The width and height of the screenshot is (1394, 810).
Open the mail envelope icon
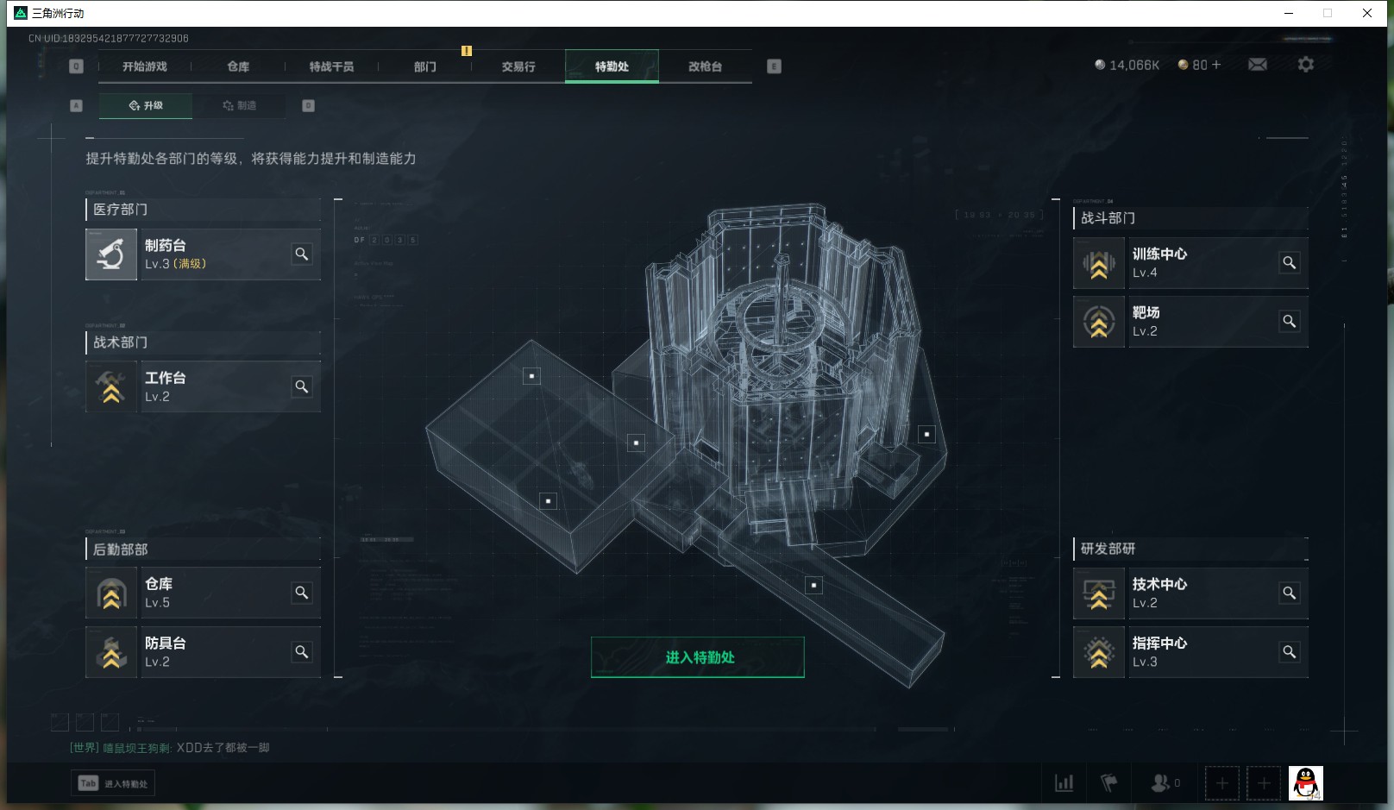[x=1258, y=65]
